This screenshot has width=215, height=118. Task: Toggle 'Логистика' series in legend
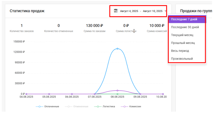(104, 107)
